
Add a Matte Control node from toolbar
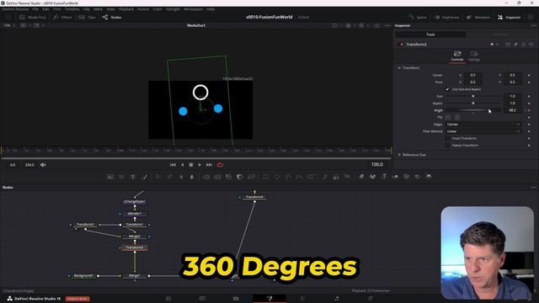coord(228,177)
